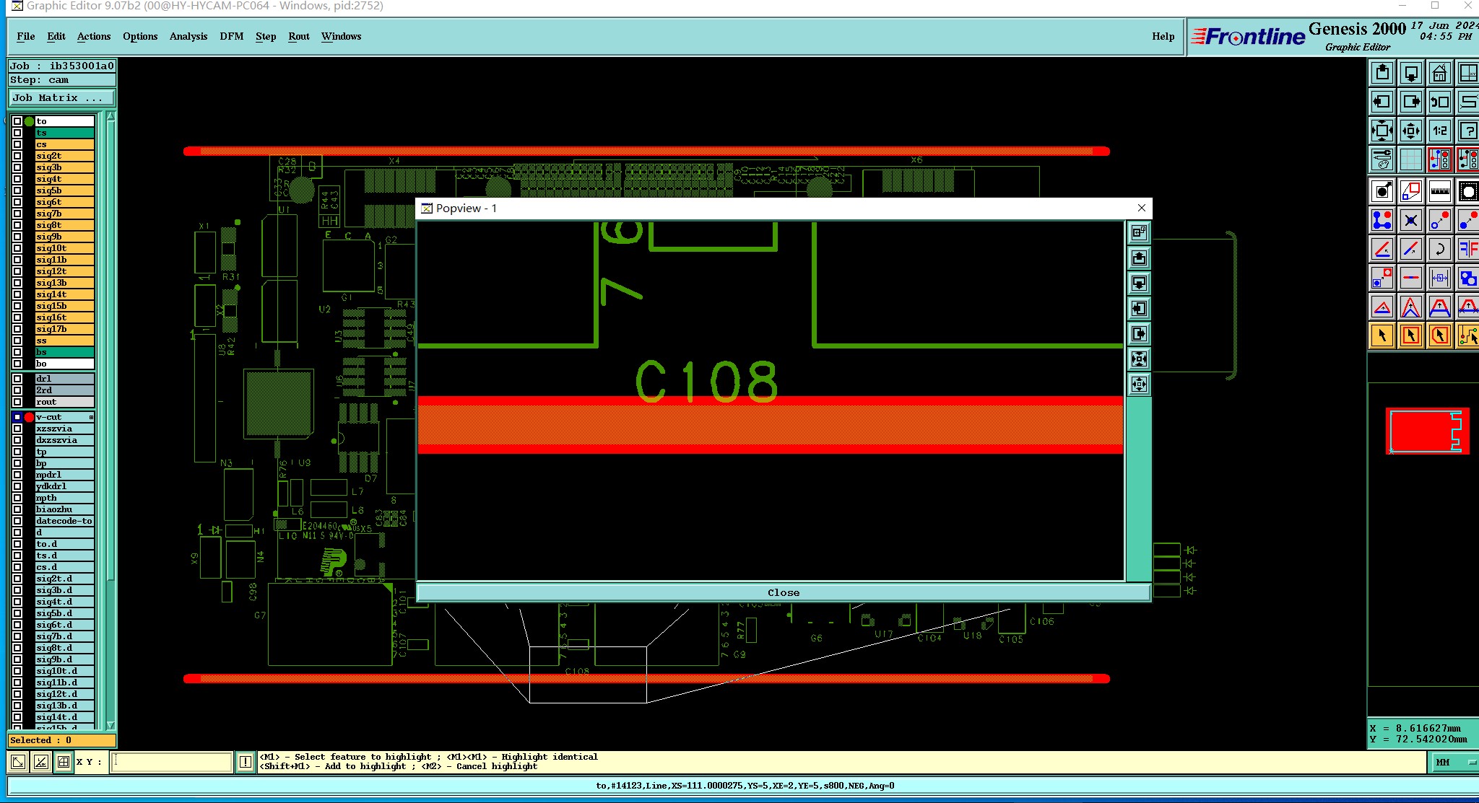Select the plain arrow pointer selection tool
Screen dimensions: 1479x803
pos(1382,335)
